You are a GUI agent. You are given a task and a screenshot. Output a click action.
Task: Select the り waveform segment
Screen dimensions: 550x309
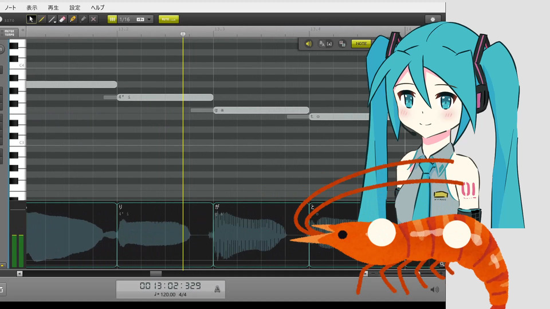165,235
